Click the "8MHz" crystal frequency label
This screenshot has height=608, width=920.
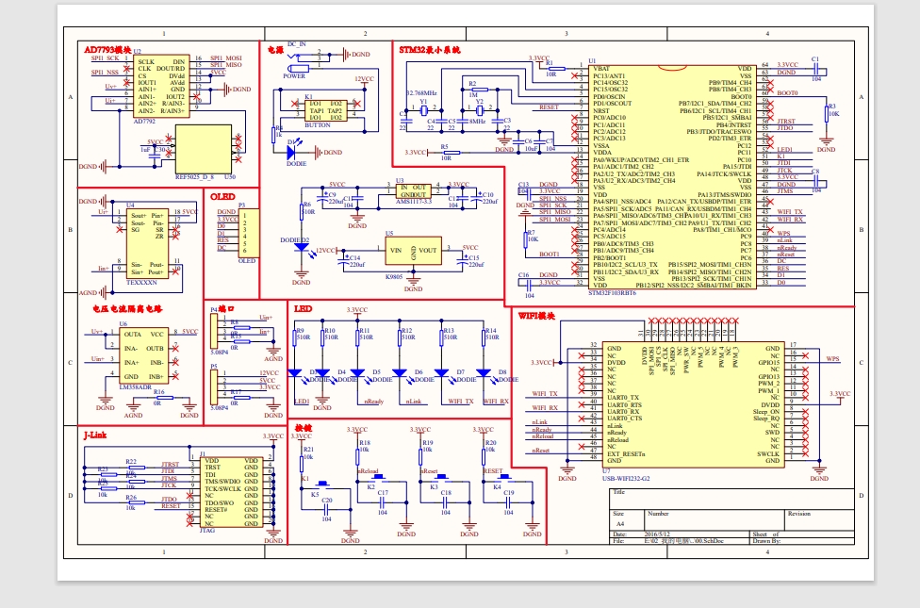pyautogui.click(x=478, y=122)
